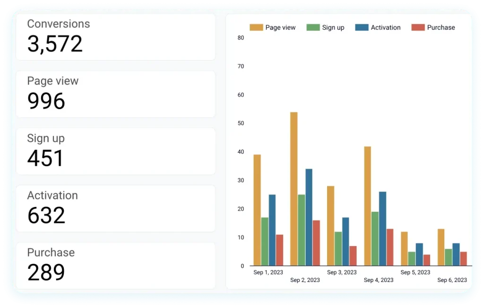Click the Conversions scorecard title
Viewport: 484px width, 308px height.
58,24
